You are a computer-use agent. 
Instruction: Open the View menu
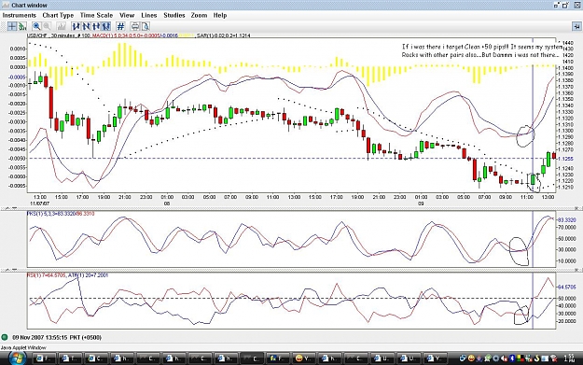click(x=127, y=15)
